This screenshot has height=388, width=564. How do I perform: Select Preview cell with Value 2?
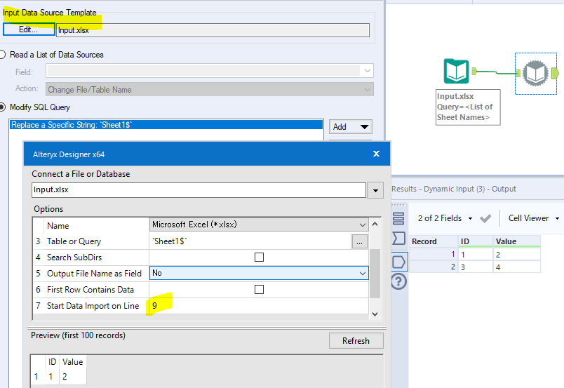tap(73, 377)
